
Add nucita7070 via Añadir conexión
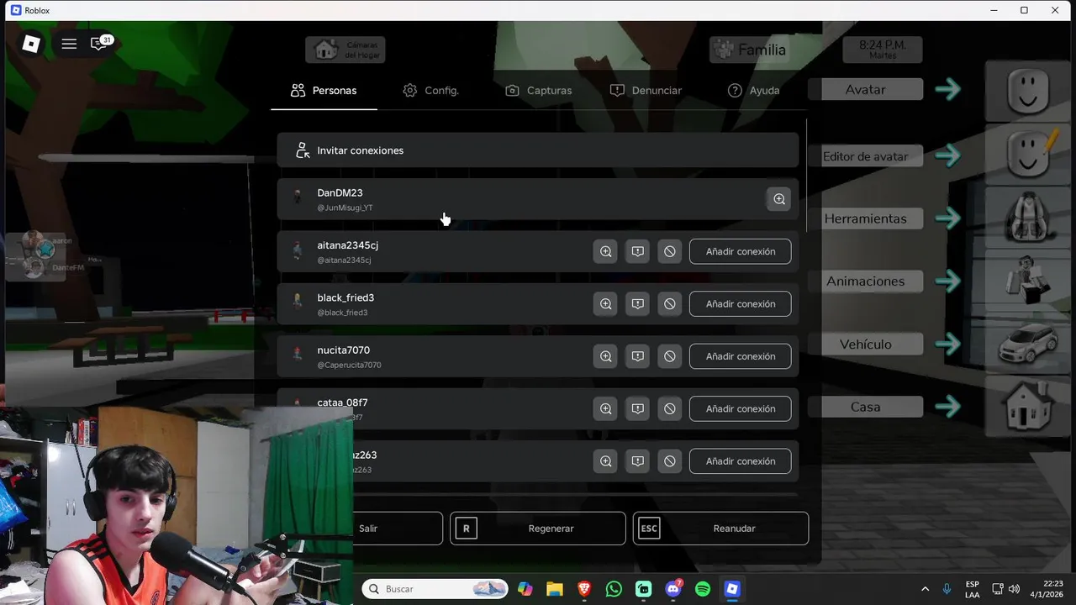tap(741, 356)
